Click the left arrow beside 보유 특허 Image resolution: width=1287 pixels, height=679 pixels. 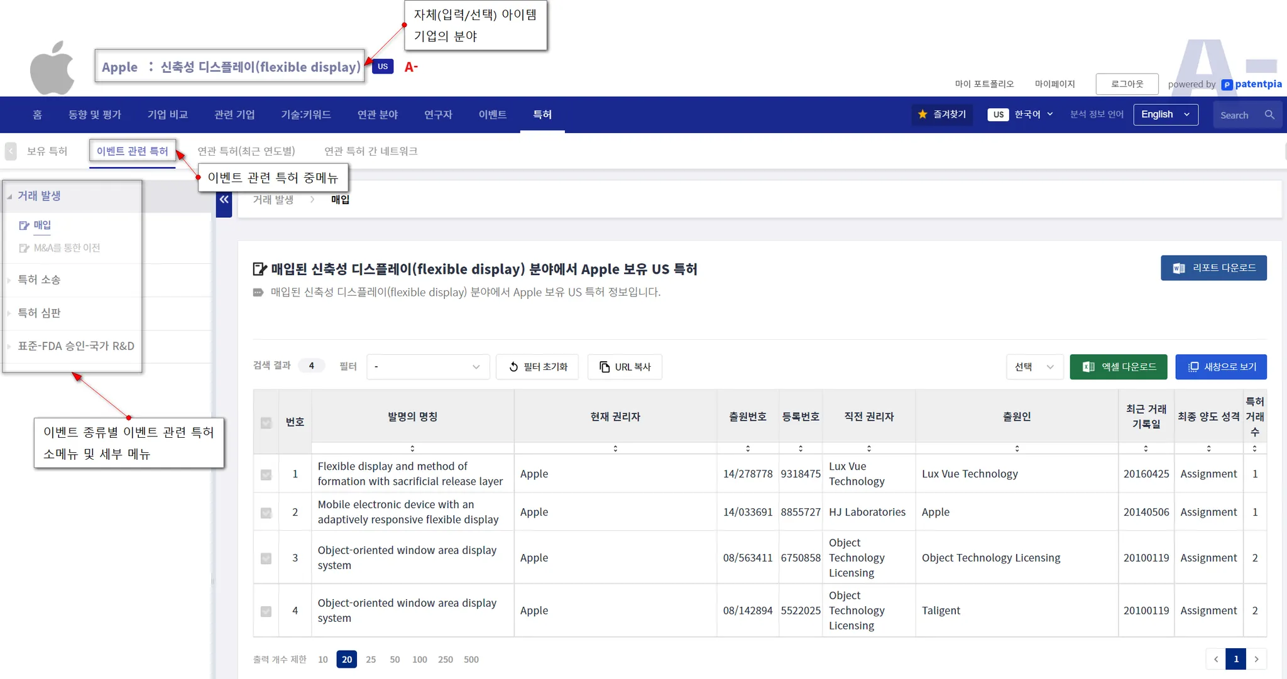coord(11,151)
